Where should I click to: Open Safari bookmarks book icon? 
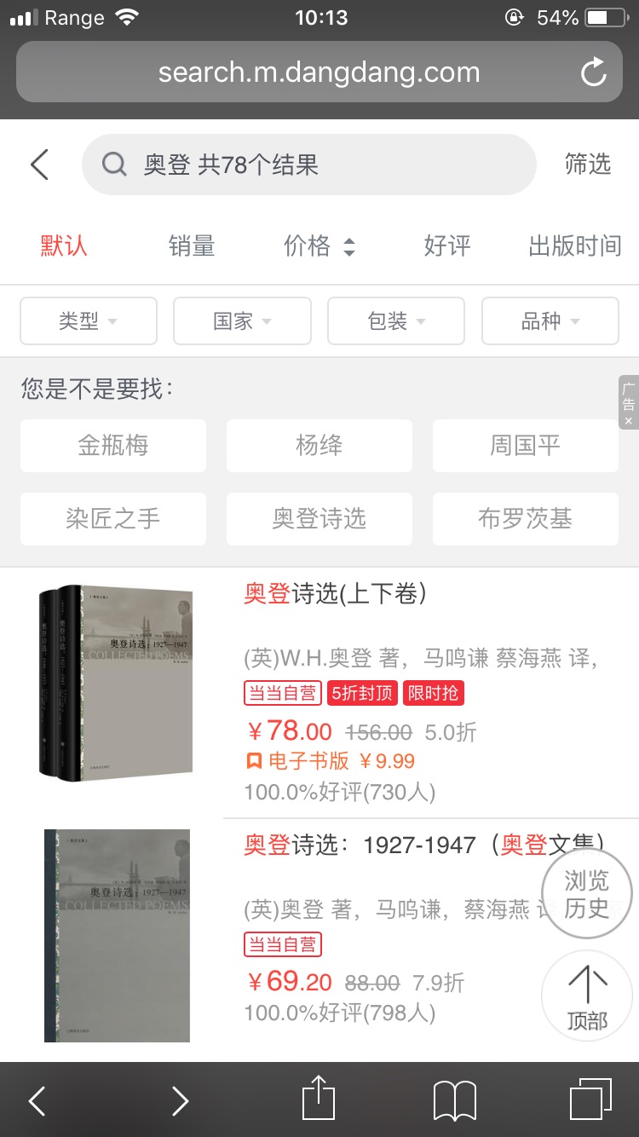click(x=454, y=1100)
